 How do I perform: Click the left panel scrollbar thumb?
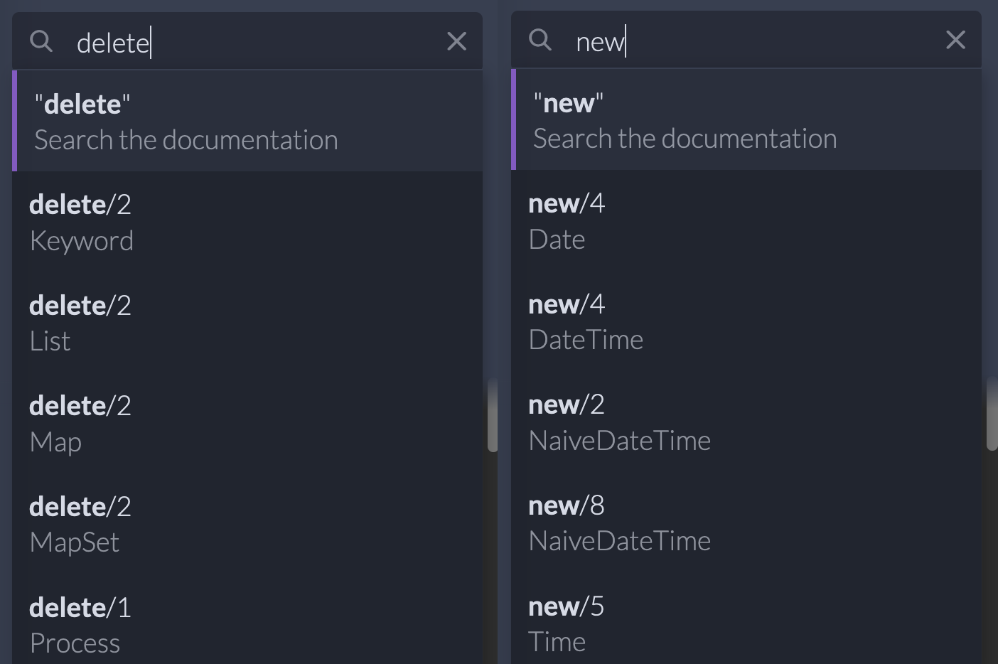tap(493, 416)
